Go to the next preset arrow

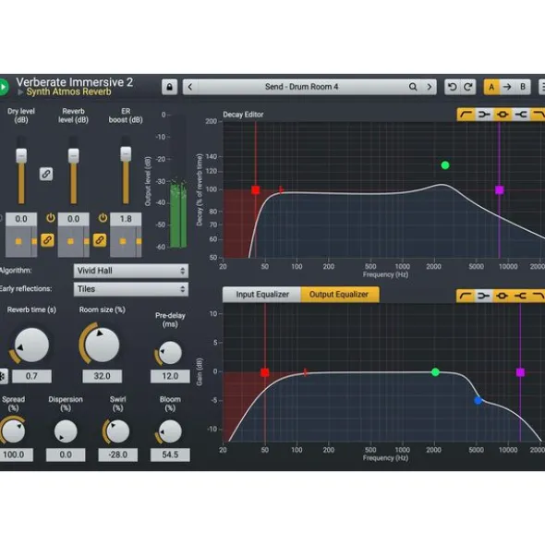click(429, 87)
